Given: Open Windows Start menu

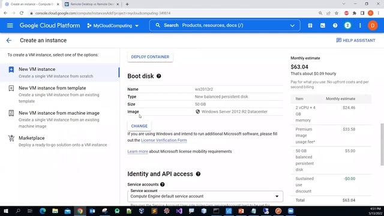Looking at the screenshot, I should (6, 211).
